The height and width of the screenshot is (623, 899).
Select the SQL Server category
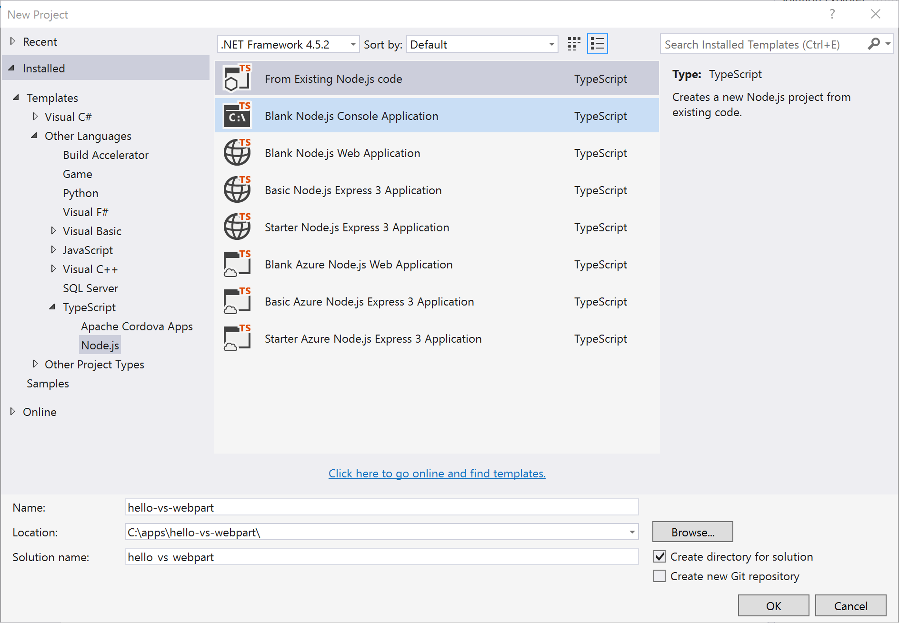pyautogui.click(x=90, y=288)
